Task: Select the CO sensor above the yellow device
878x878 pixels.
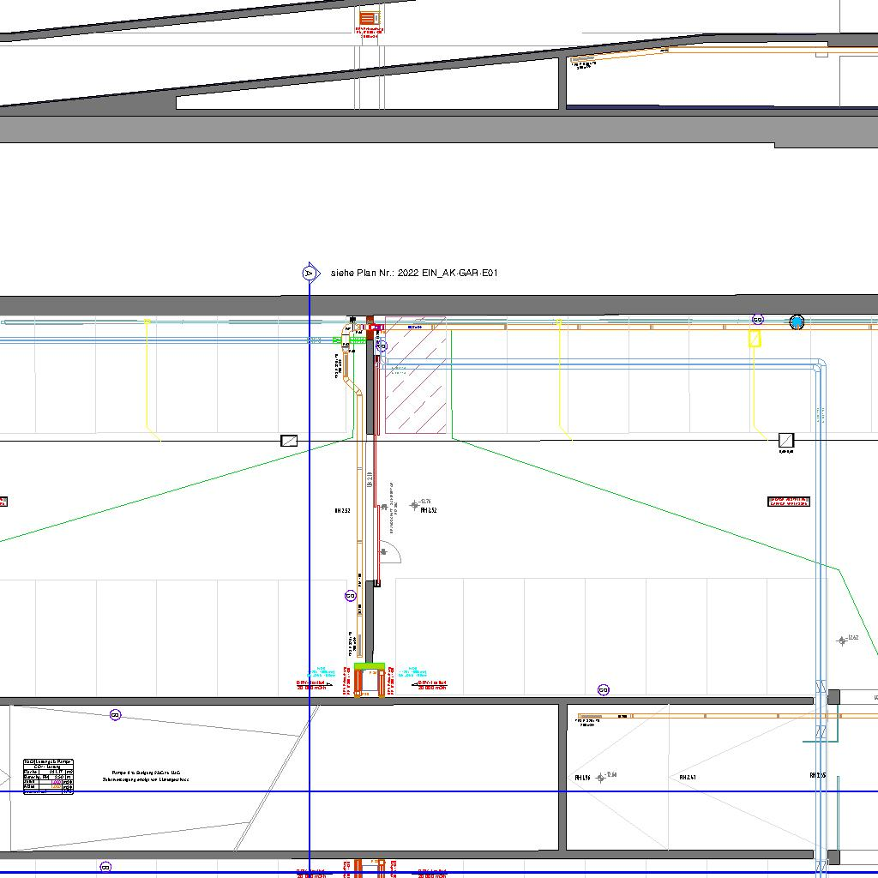Action: pos(757,320)
